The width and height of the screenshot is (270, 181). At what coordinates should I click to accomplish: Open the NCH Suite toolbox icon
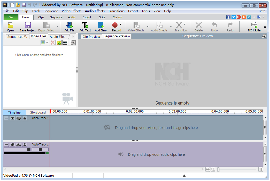pos(254,25)
